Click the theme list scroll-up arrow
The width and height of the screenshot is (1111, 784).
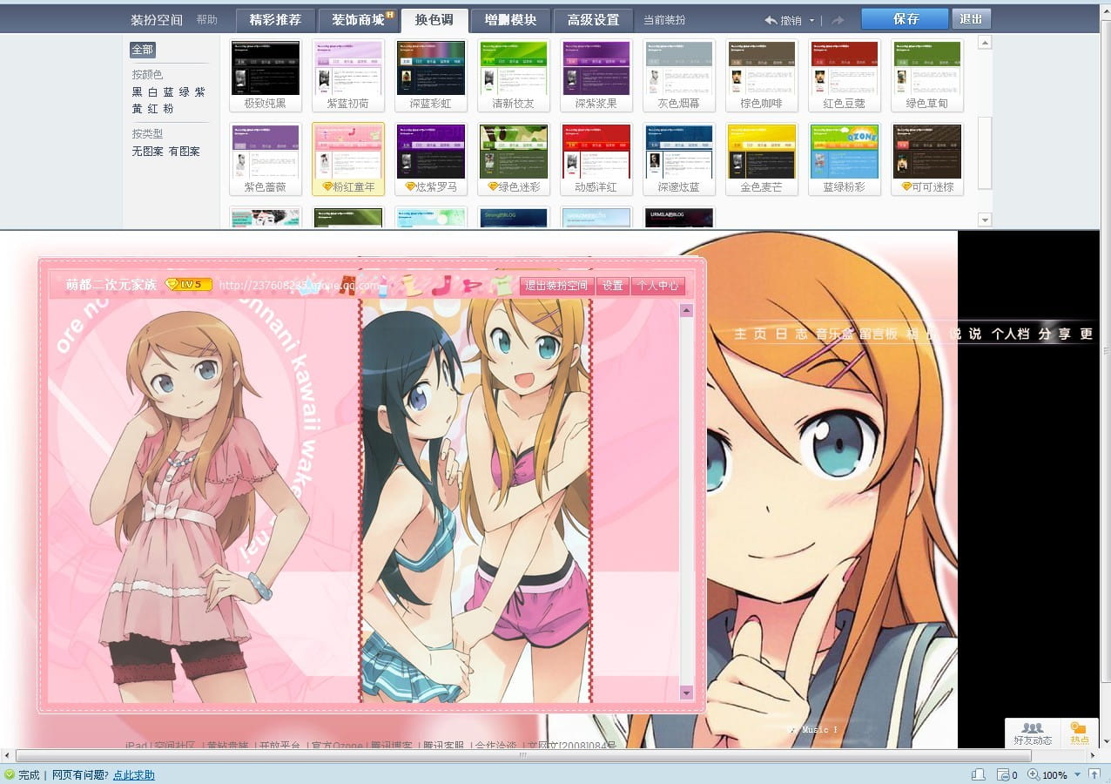985,42
